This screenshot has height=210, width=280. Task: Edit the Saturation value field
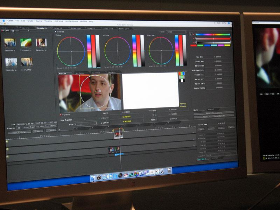218,65
